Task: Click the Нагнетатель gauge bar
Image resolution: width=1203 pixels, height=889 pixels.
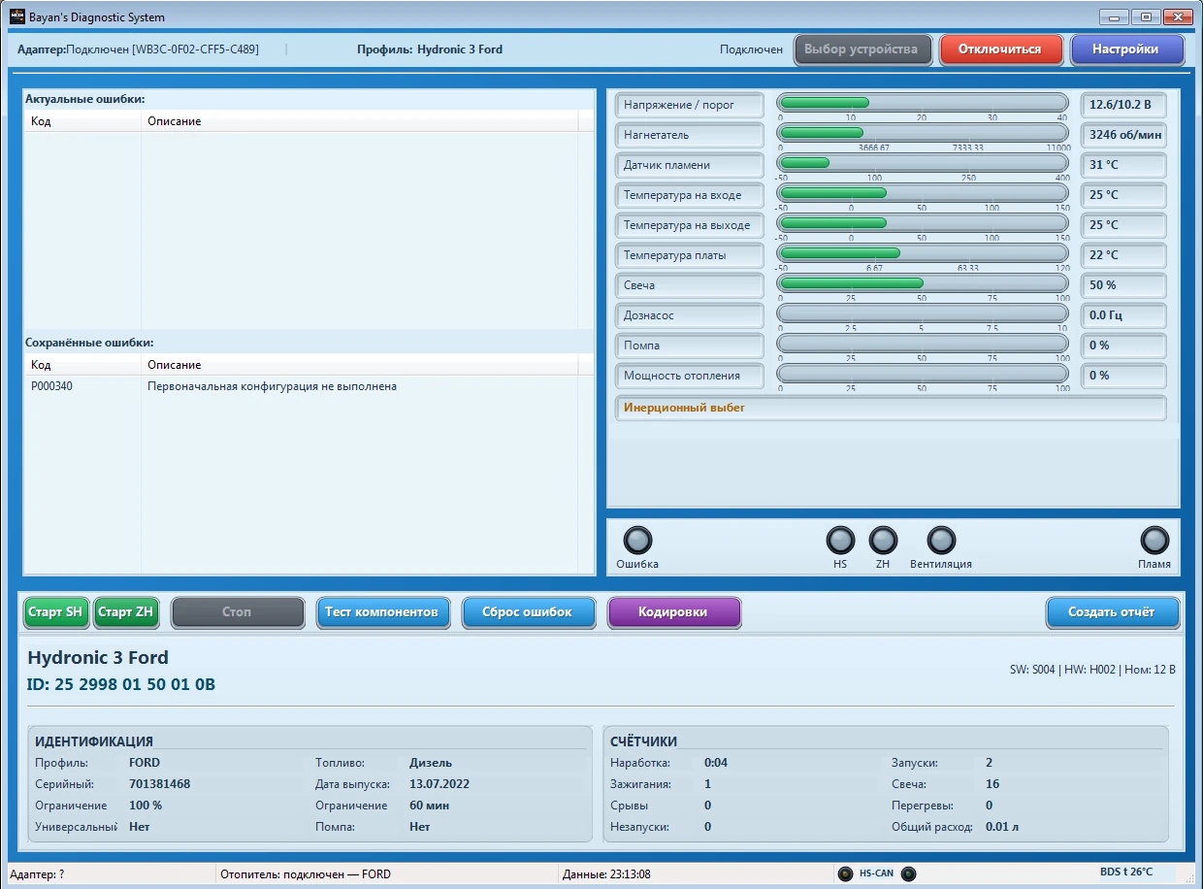Action: [x=923, y=133]
